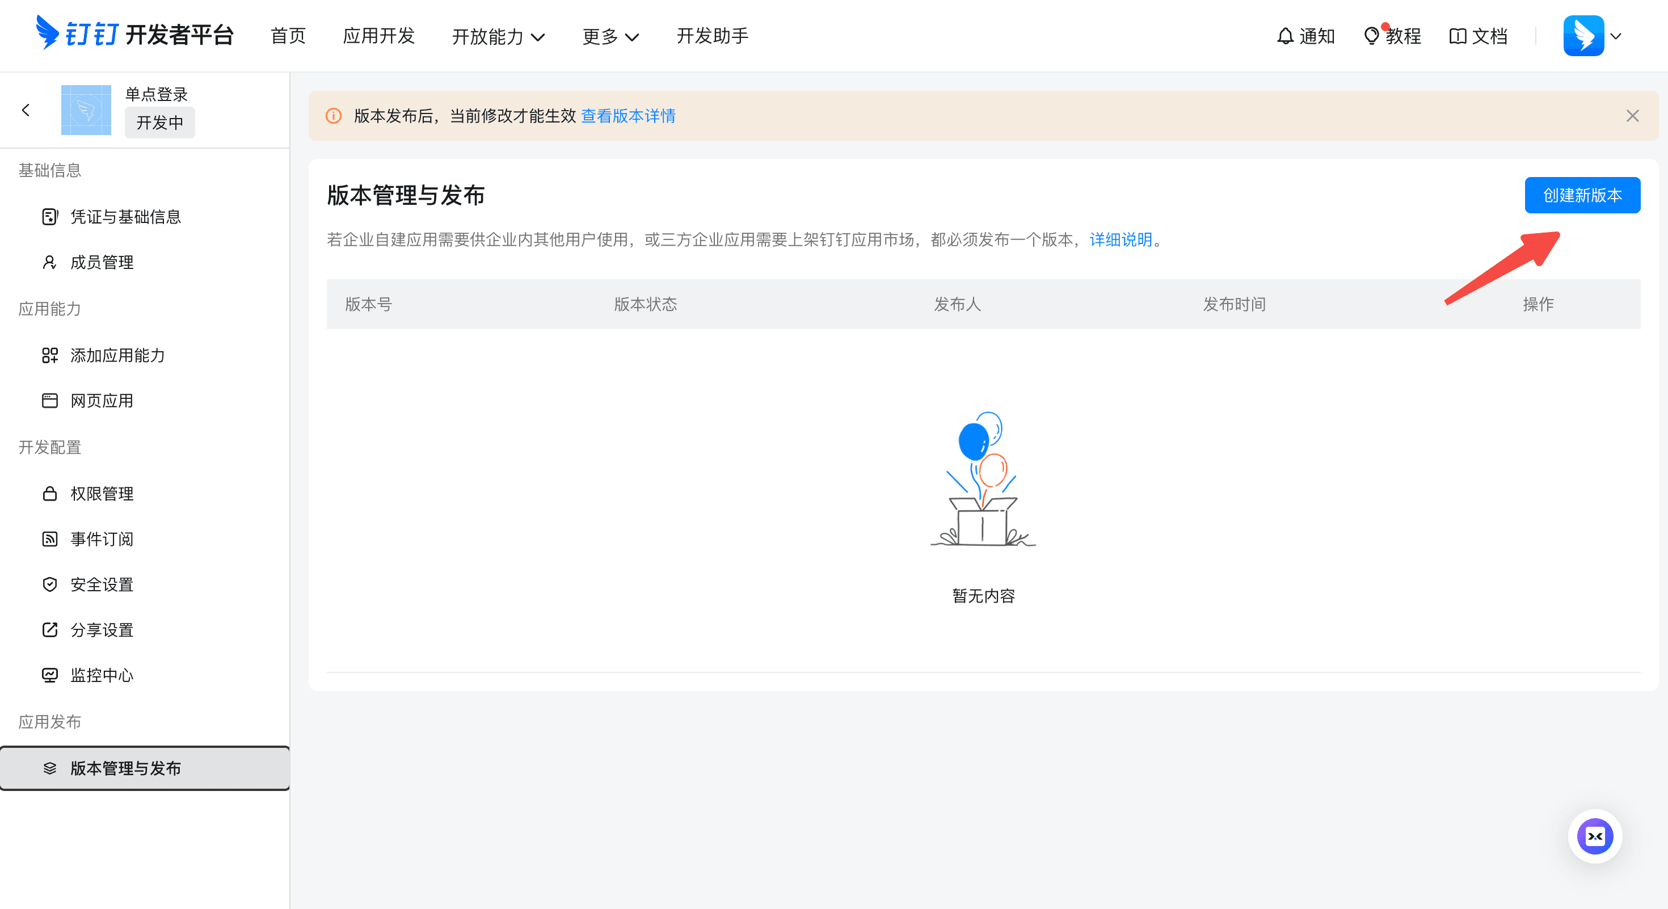Open 开发助手 in top navigation
This screenshot has width=1668, height=909.
pos(712,36)
